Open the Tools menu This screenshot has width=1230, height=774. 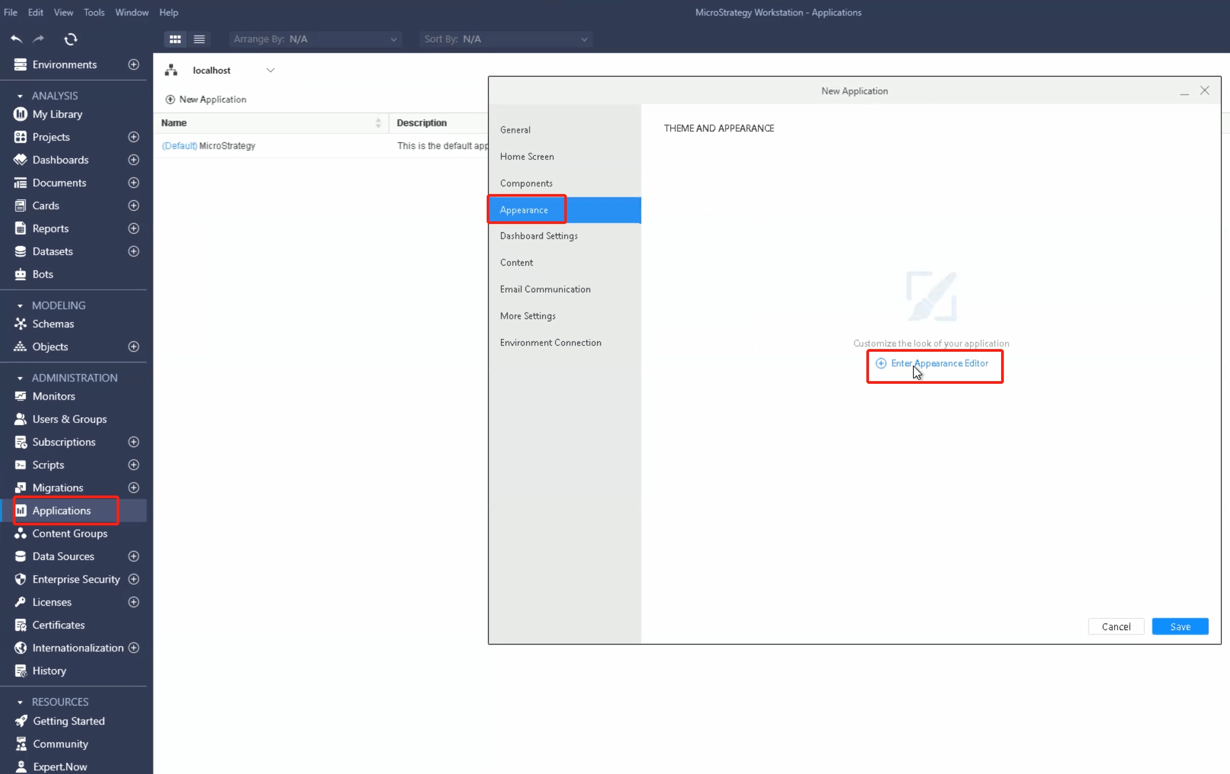pyautogui.click(x=94, y=12)
